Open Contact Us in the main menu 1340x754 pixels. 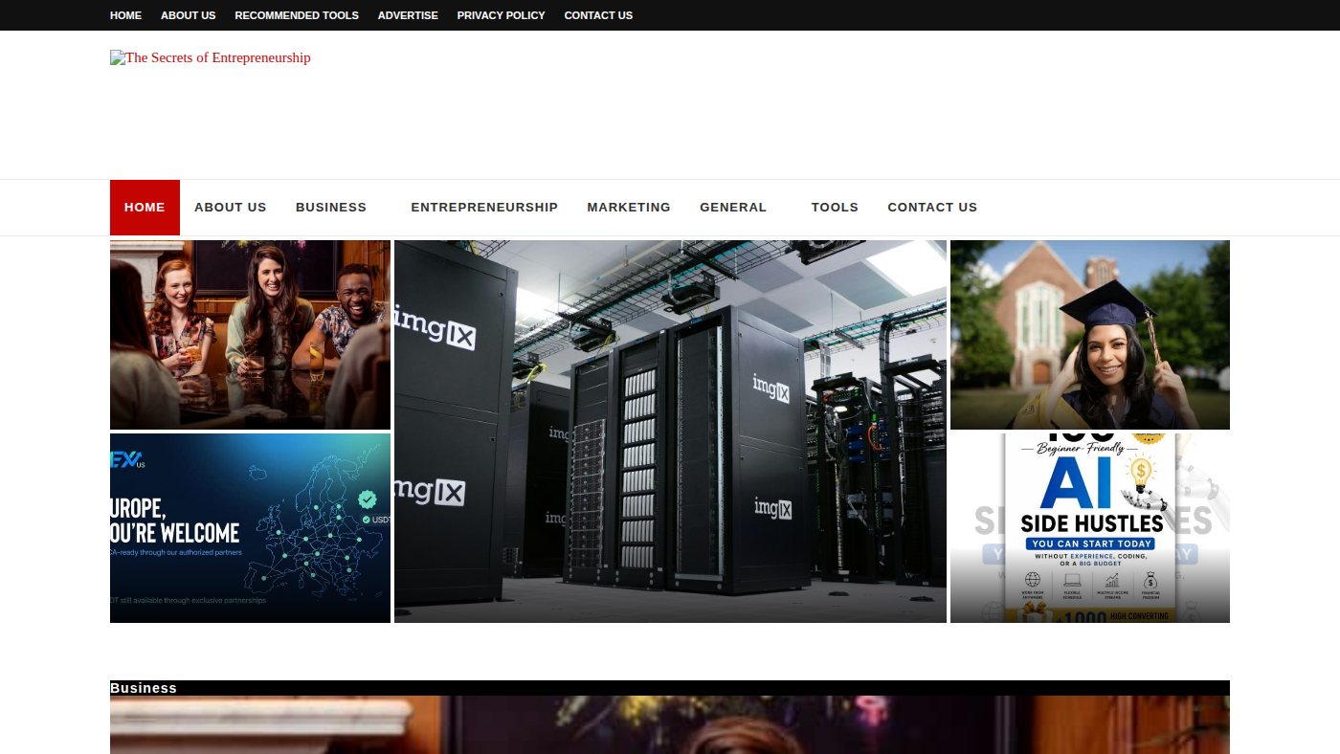tap(932, 207)
